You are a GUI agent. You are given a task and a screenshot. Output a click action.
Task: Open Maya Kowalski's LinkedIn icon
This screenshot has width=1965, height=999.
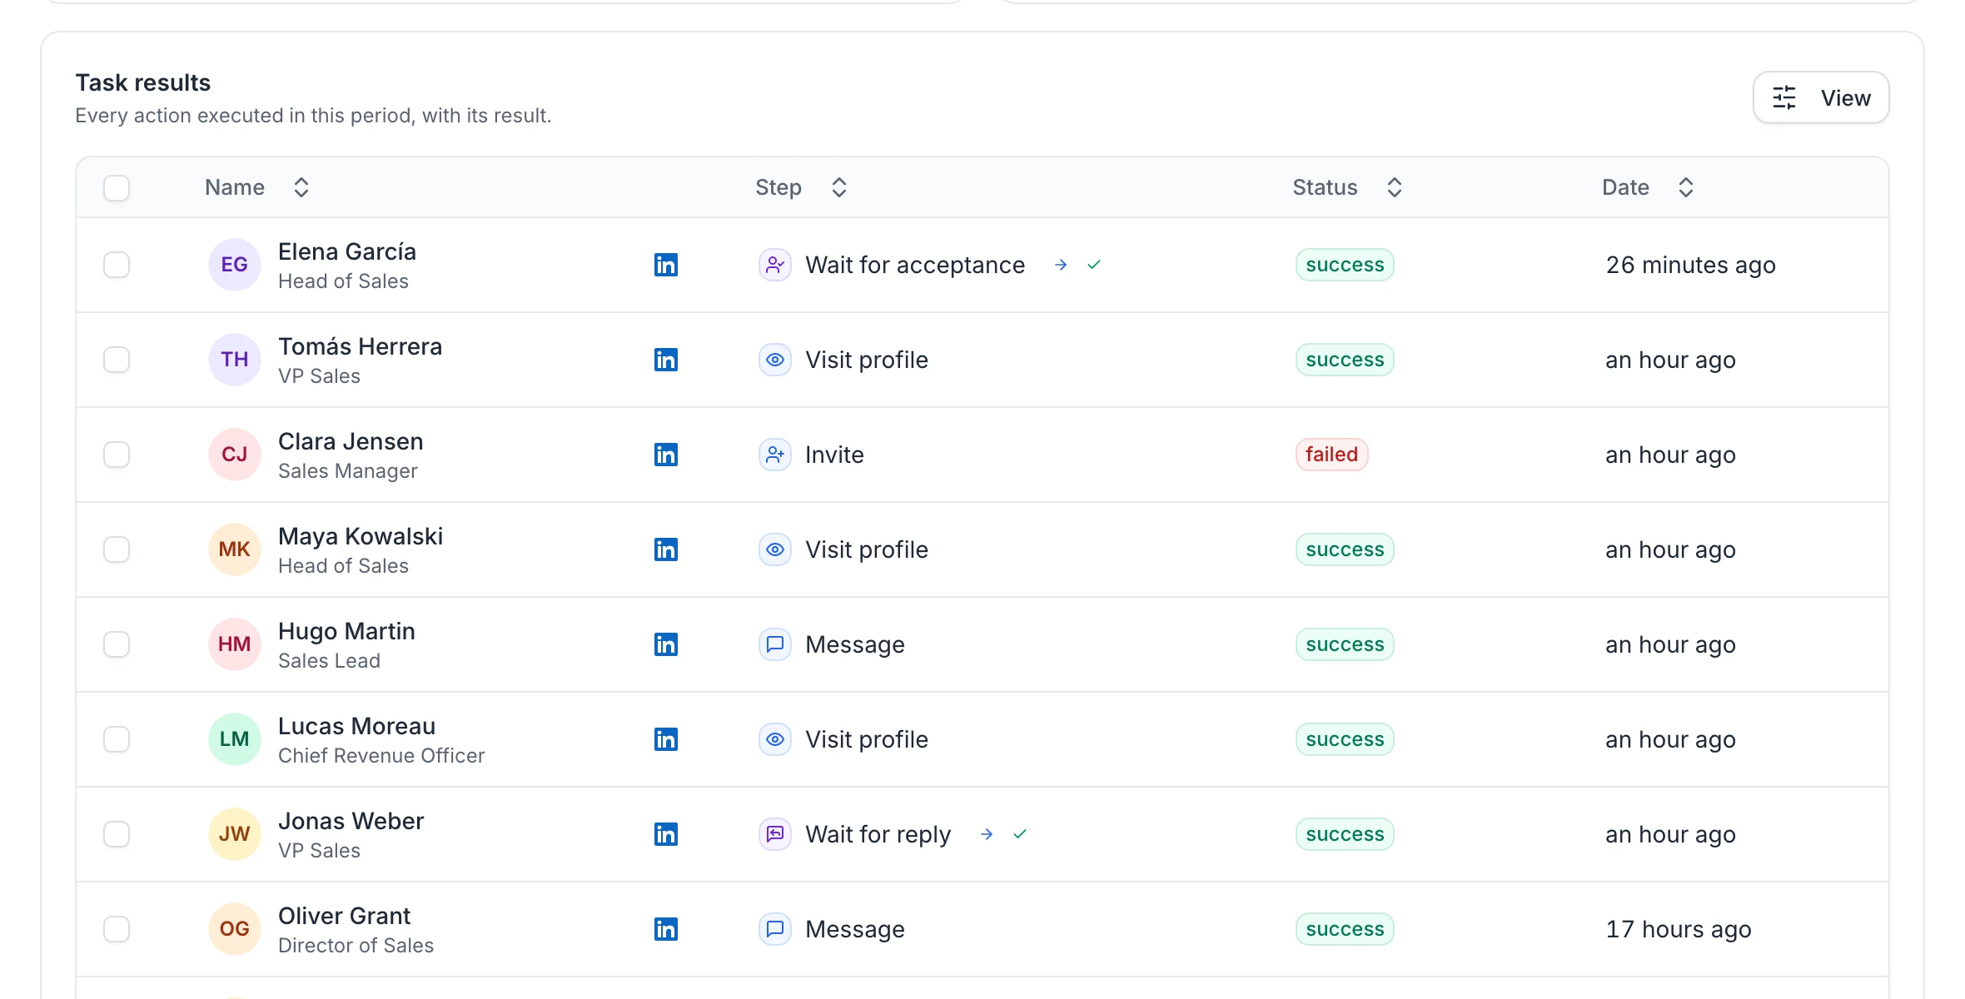[665, 549]
